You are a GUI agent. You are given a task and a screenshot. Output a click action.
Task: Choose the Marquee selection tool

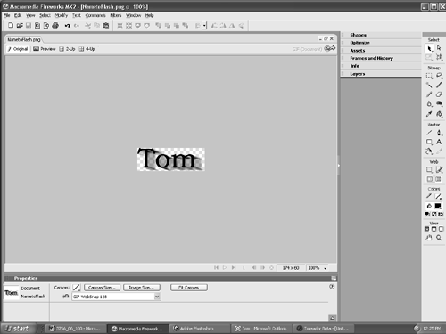point(429,76)
